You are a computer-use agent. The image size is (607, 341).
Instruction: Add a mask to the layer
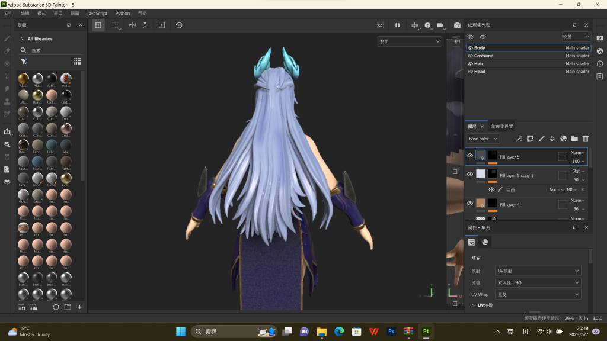click(x=531, y=139)
